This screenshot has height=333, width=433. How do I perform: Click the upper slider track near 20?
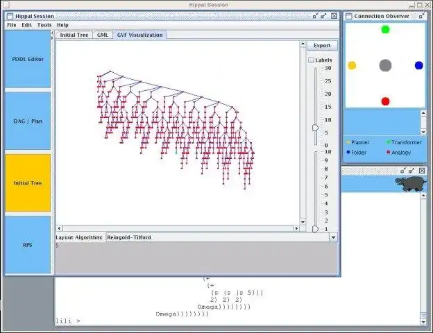[x=316, y=94]
